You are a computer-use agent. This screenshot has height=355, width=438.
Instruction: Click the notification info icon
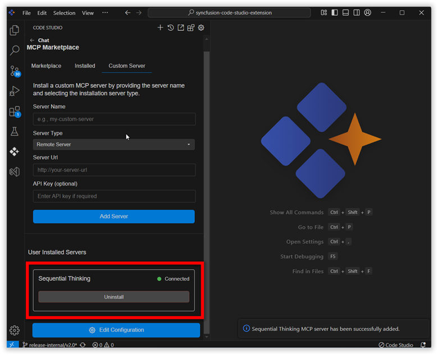pyautogui.click(x=247, y=328)
